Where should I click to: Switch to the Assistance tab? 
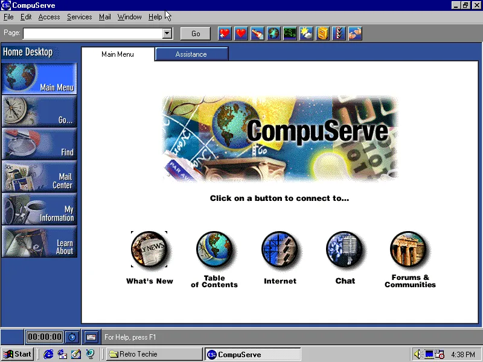(191, 54)
